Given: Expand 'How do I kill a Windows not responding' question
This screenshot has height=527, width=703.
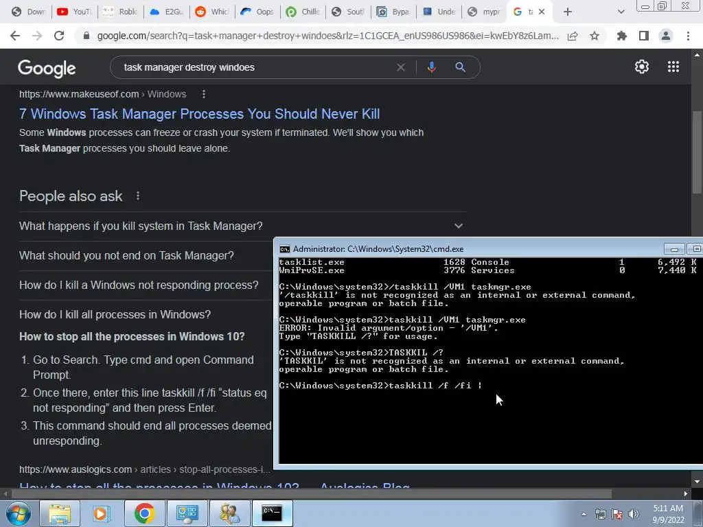Looking at the screenshot, I should click(146, 285).
